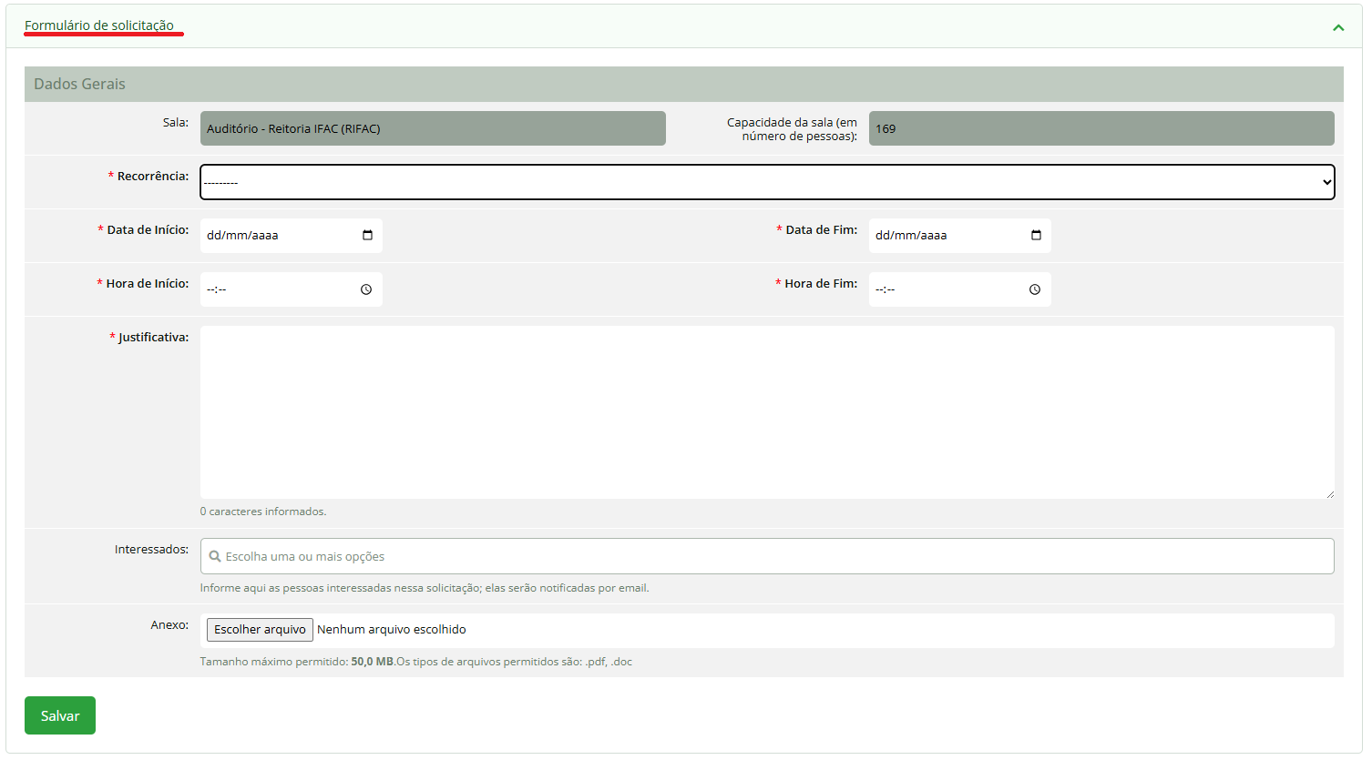Open the Data de Fim calendar picker icon
Viewport: 1372px width, 760px height.
[1036, 236]
